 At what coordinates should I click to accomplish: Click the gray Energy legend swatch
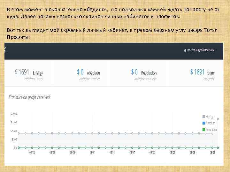coord(203,117)
